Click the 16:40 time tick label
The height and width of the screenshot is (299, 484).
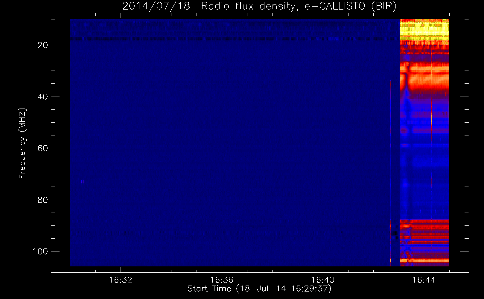point(323,280)
